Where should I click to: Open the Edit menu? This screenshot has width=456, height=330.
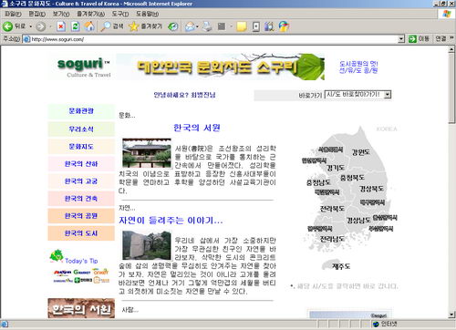[x=36, y=14]
